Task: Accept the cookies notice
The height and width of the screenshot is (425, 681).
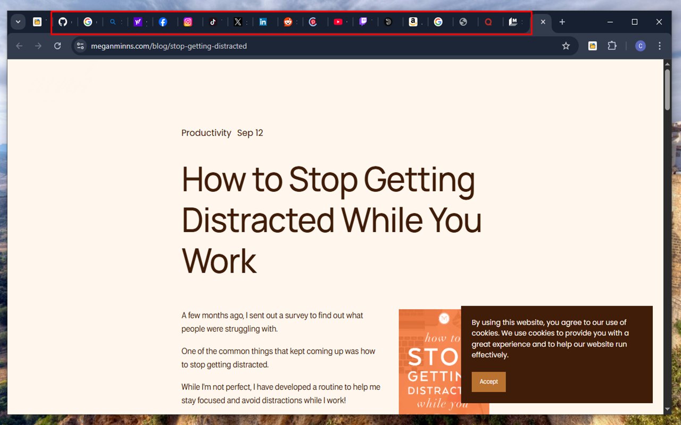Action: coord(488,381)
